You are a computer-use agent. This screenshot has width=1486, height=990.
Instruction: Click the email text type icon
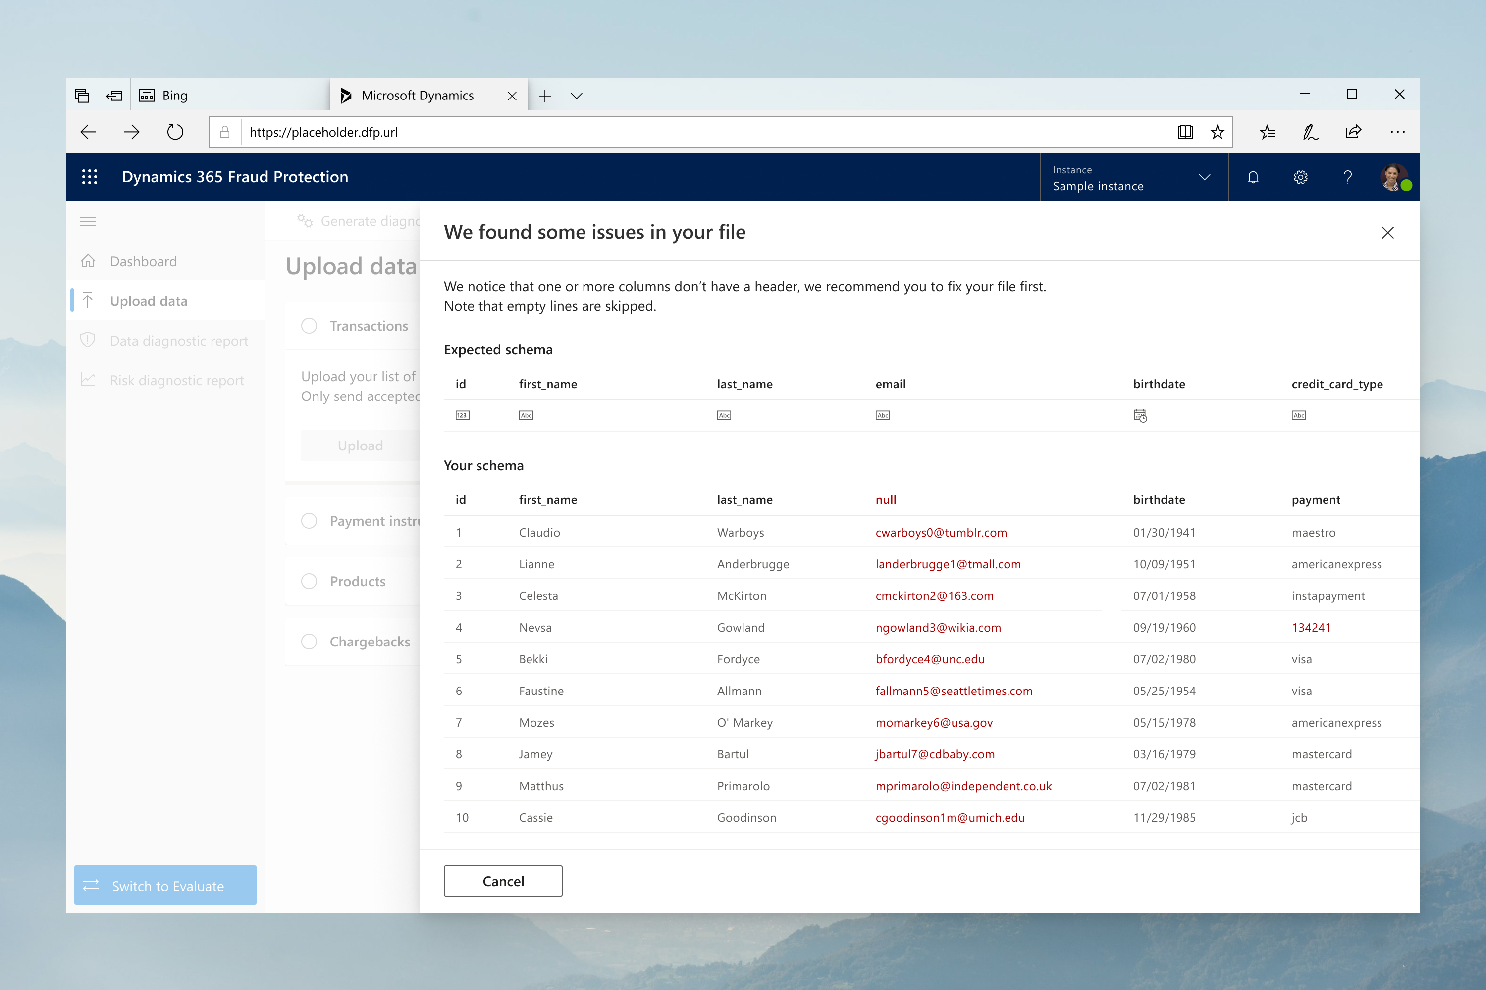(883, 415)
